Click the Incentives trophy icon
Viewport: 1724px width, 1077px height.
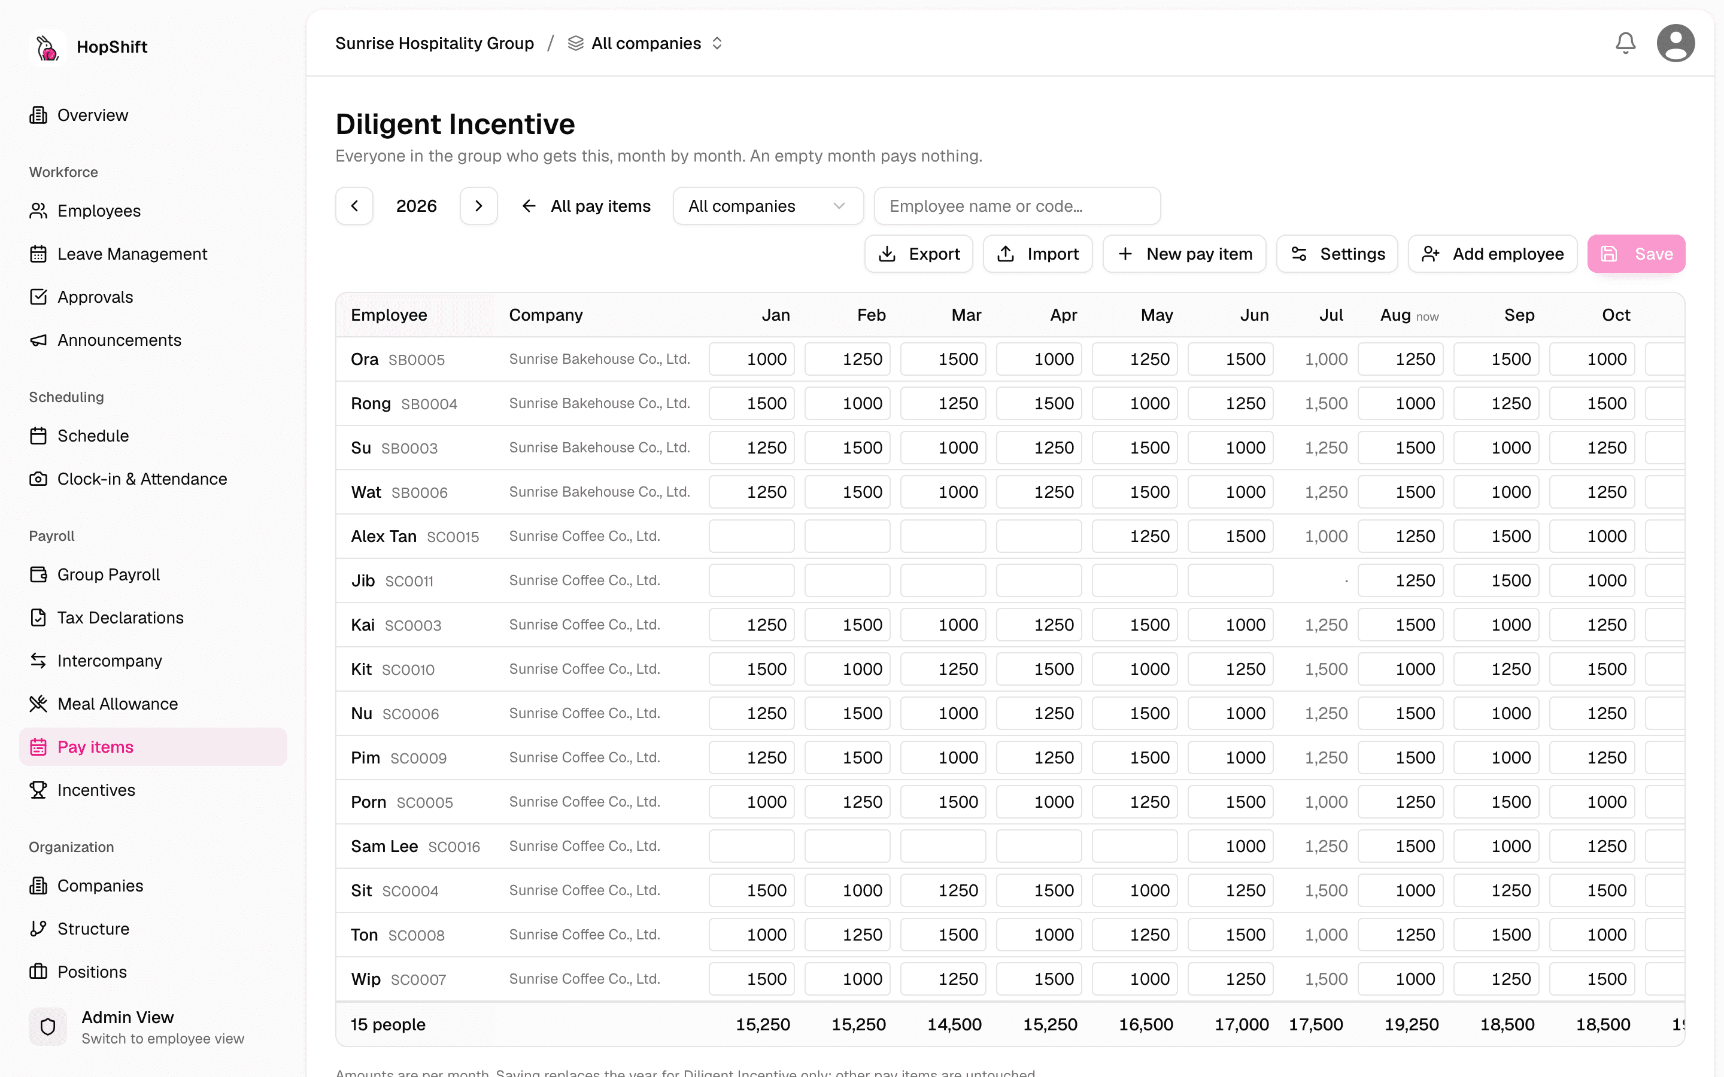(38, 790)
